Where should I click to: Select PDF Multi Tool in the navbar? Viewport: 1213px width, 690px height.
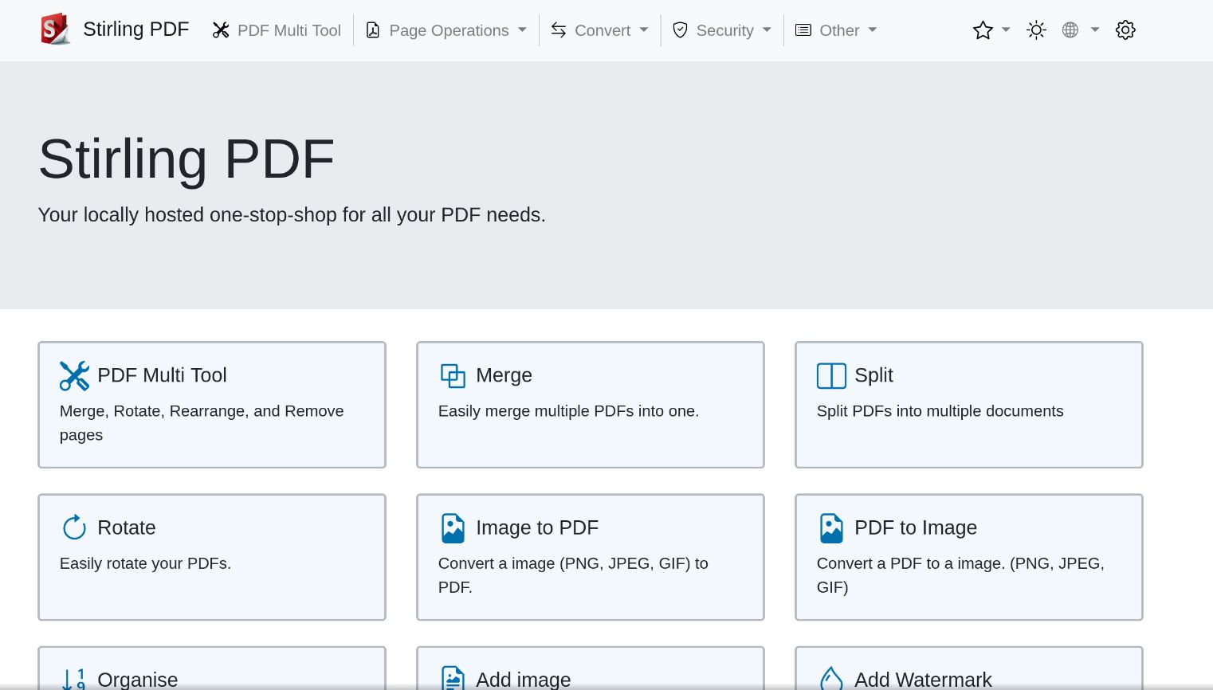point(276,30)
